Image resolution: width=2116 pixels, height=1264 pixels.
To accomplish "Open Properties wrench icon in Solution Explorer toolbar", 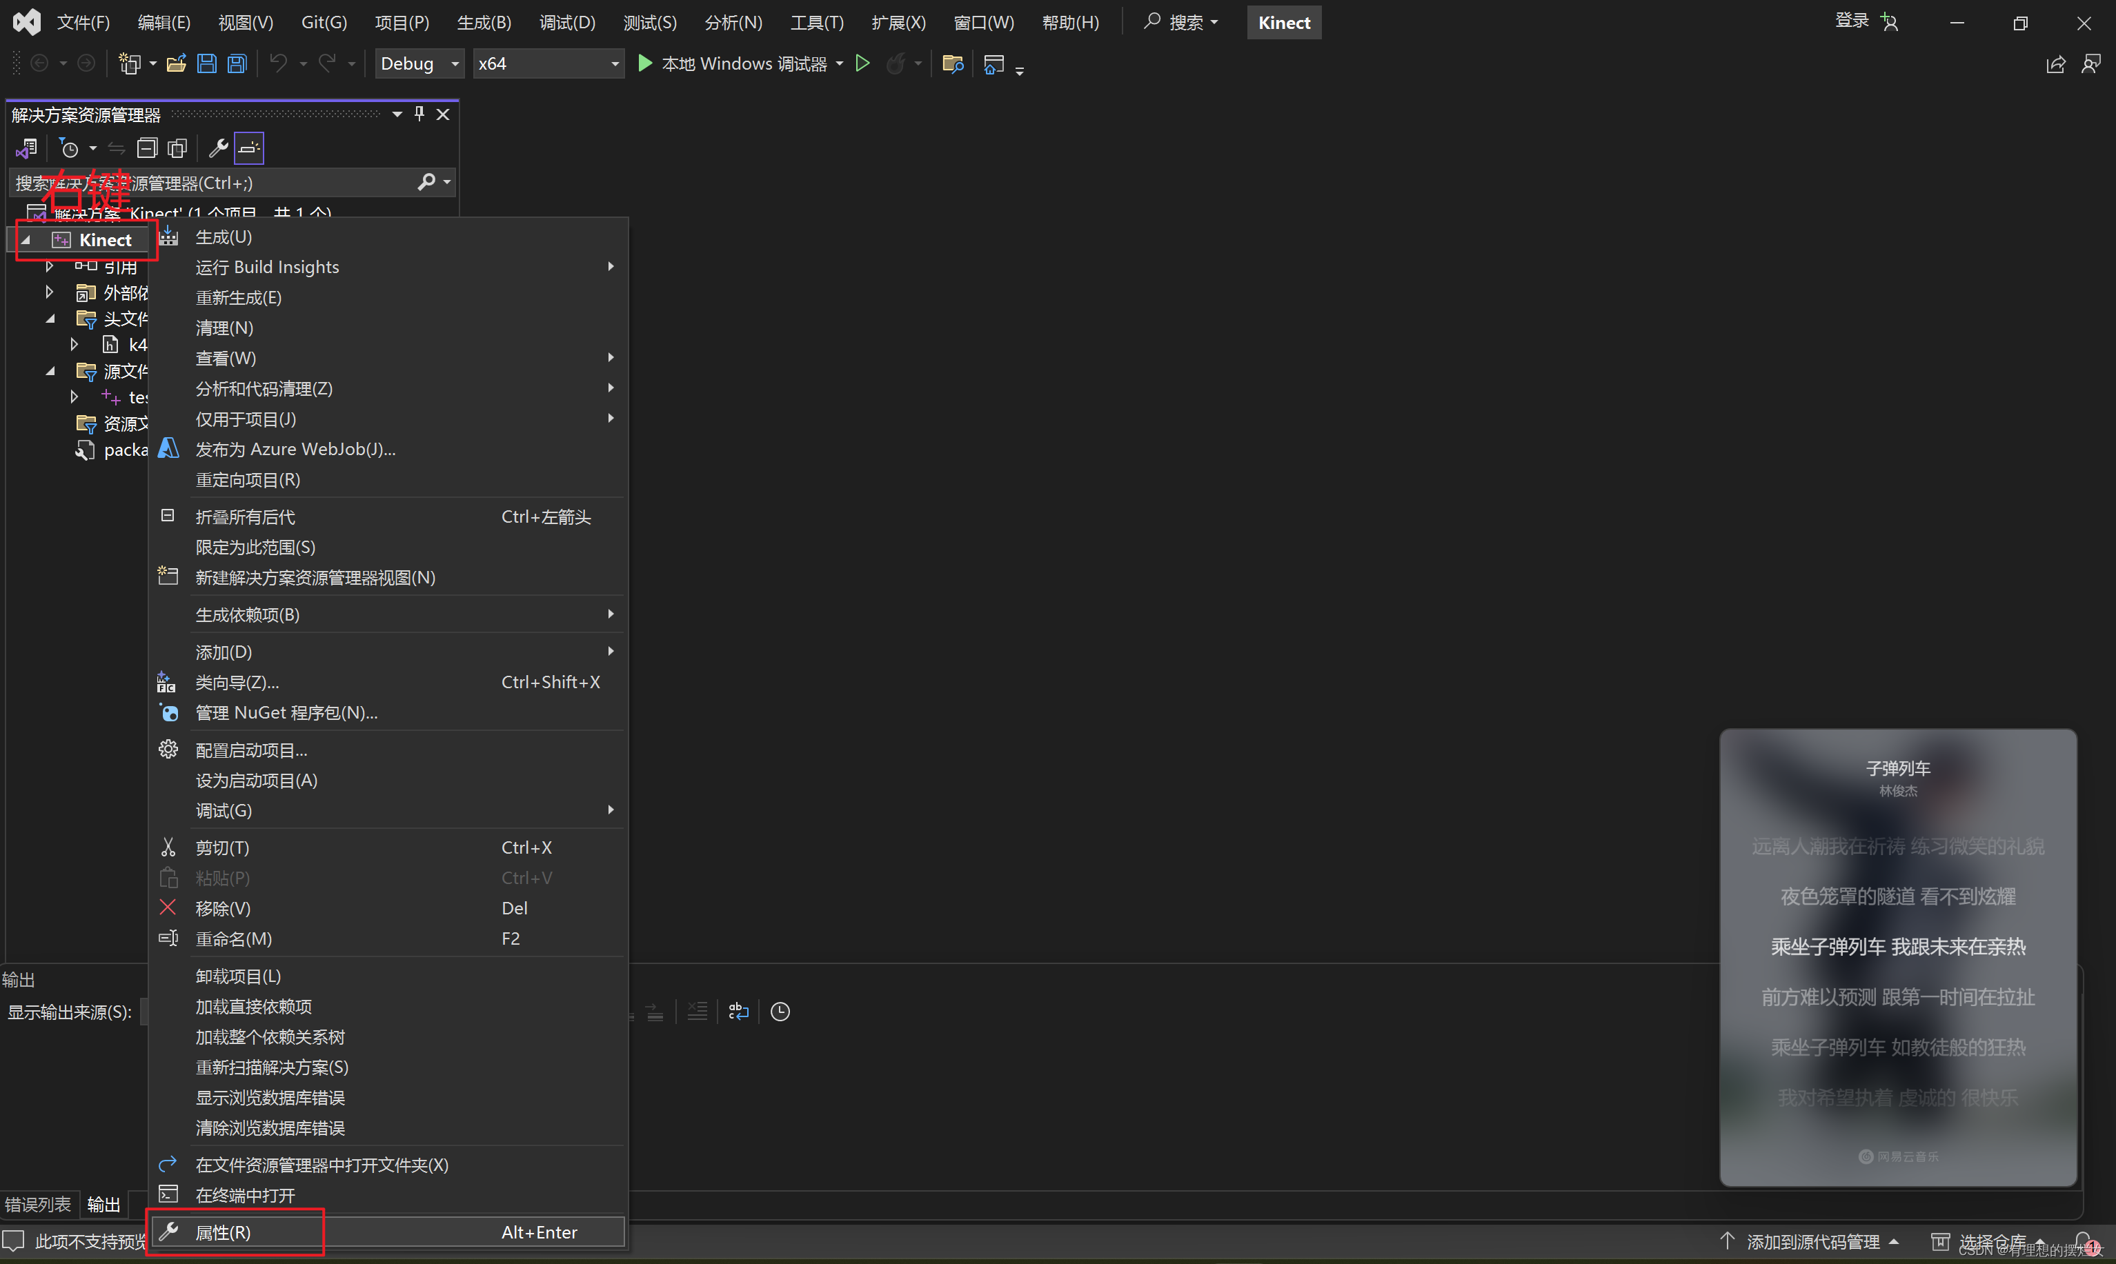I will (x=218, y=149).
